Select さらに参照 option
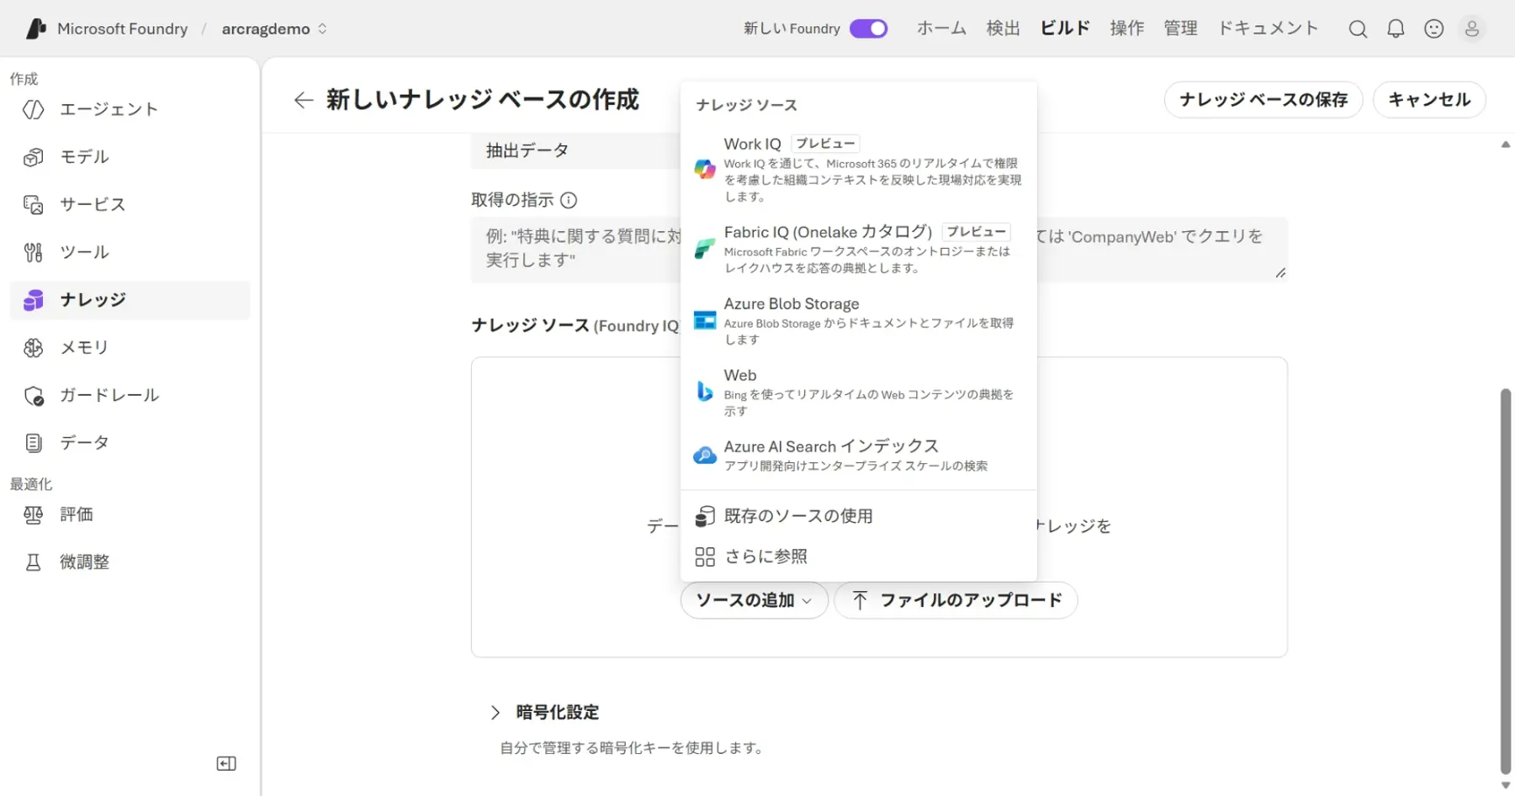1515x796 pixels. pyautogui.click(x=858, y=556)
